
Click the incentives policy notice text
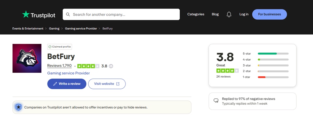[x=86, y=107]
